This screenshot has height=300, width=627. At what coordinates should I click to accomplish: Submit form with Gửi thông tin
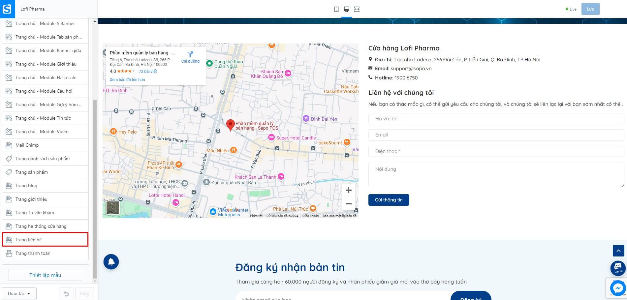(389, 200)
